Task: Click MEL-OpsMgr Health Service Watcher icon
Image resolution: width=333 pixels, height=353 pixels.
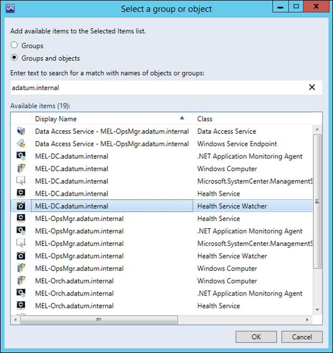Action: coord(21,256)
